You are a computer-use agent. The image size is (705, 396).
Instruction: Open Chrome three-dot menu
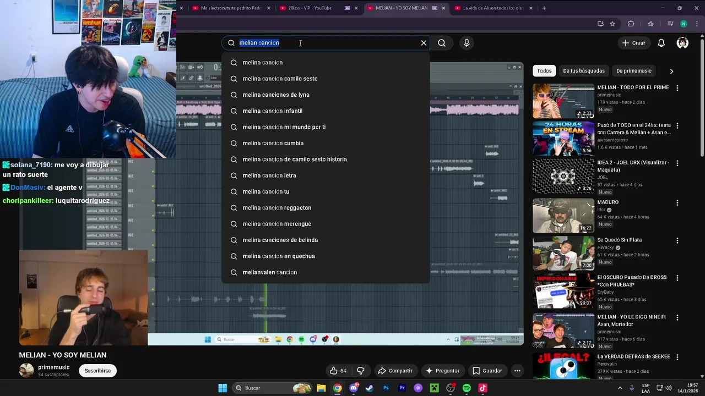point(697,24)
